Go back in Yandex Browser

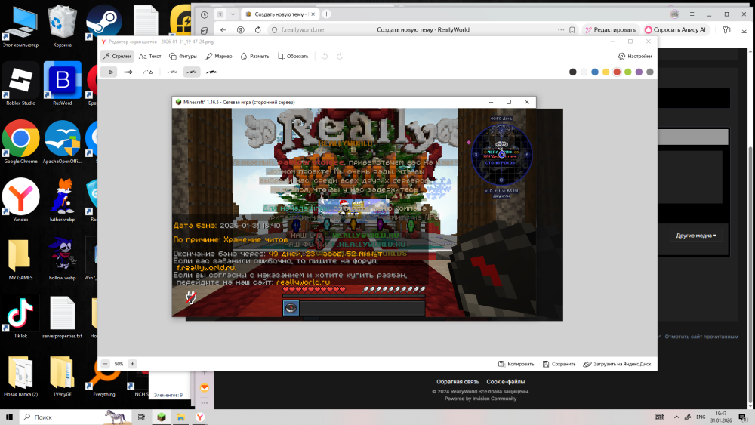click(x=223, y=30)
